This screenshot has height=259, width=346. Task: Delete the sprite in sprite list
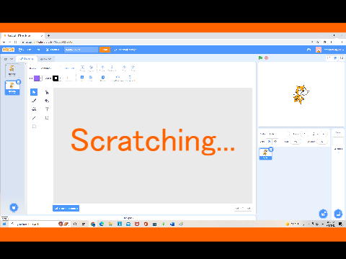pyautogui.click(x=271, y=150)
